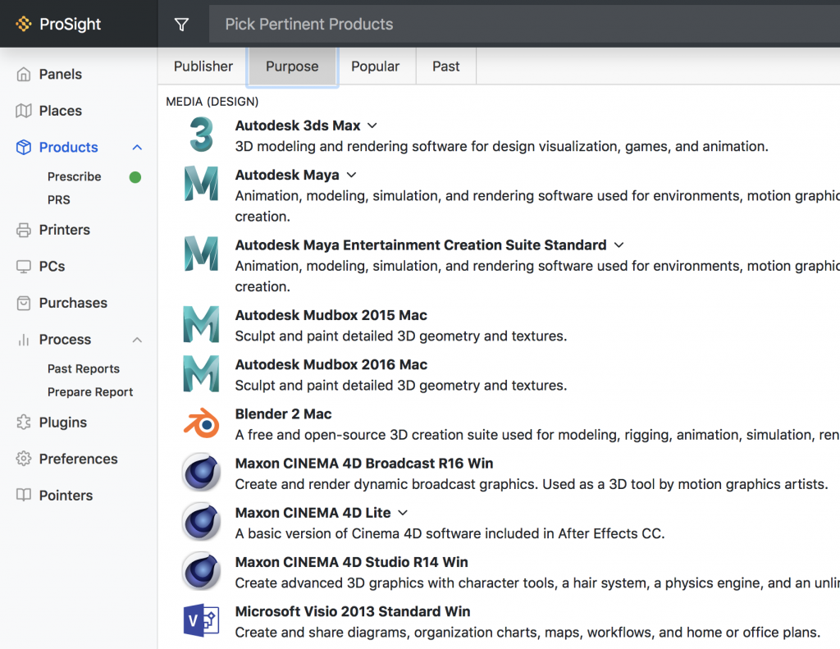Click the 3ds Max description text
Screen dimensions: 840x649
(502, 146)
